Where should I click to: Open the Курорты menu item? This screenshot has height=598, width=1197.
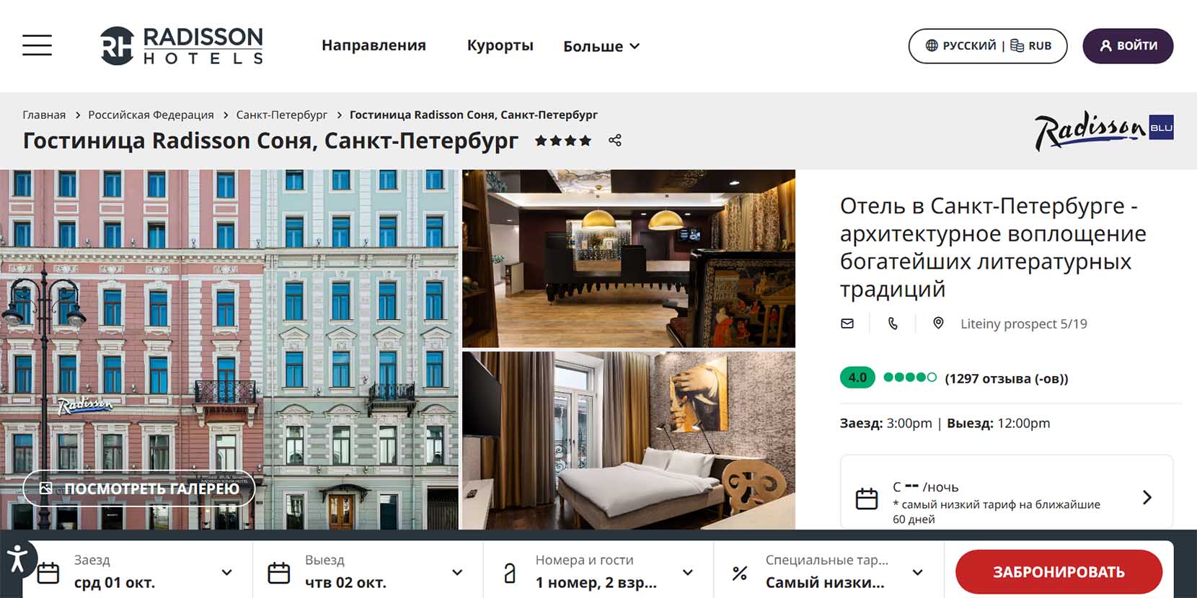(x=500, y=45)
